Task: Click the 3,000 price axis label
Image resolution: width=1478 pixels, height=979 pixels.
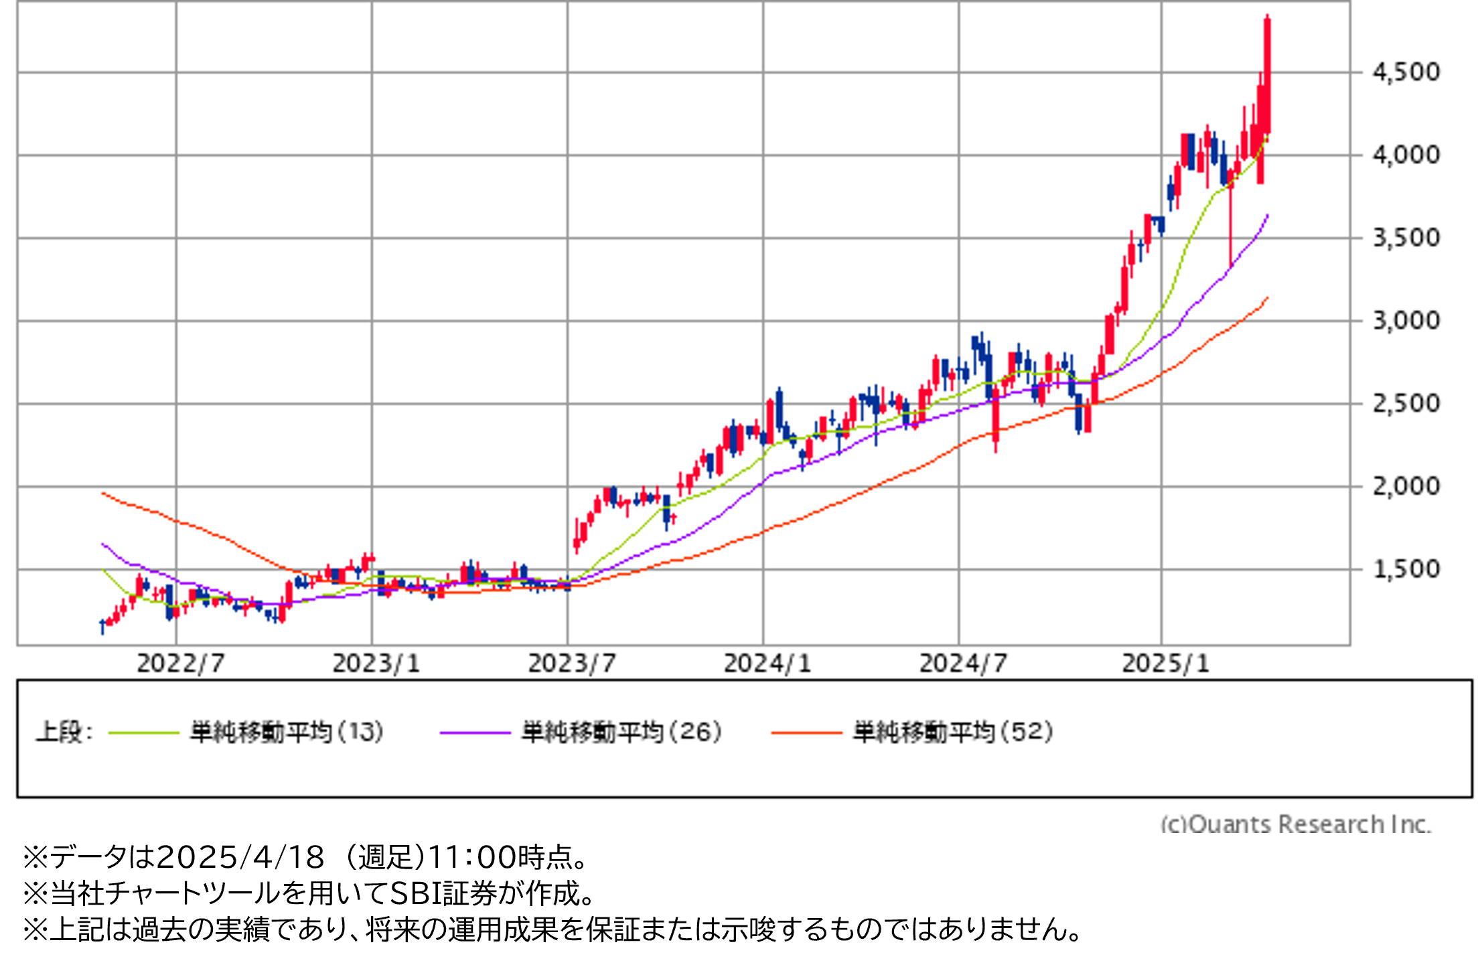Action: click(1406, 321)
